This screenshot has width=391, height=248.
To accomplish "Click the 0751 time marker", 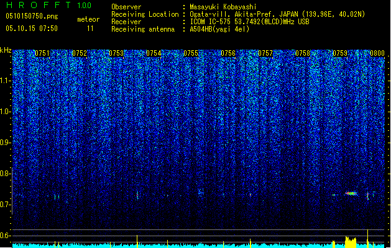I will (x=42, y=53).
